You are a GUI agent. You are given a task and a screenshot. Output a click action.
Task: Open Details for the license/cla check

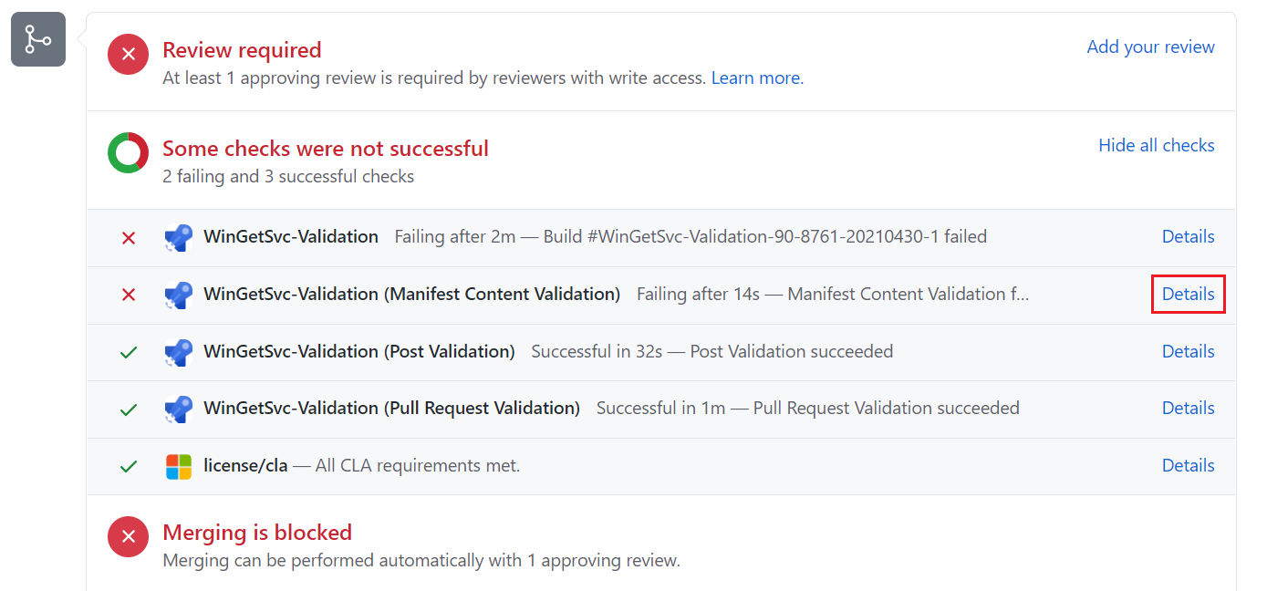1188,465
